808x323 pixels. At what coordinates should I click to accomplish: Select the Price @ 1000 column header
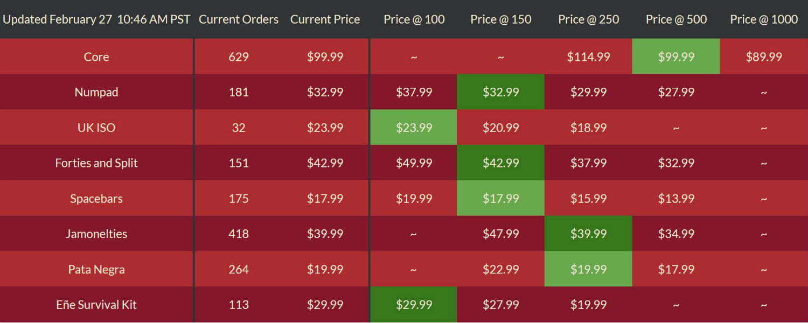764,19
